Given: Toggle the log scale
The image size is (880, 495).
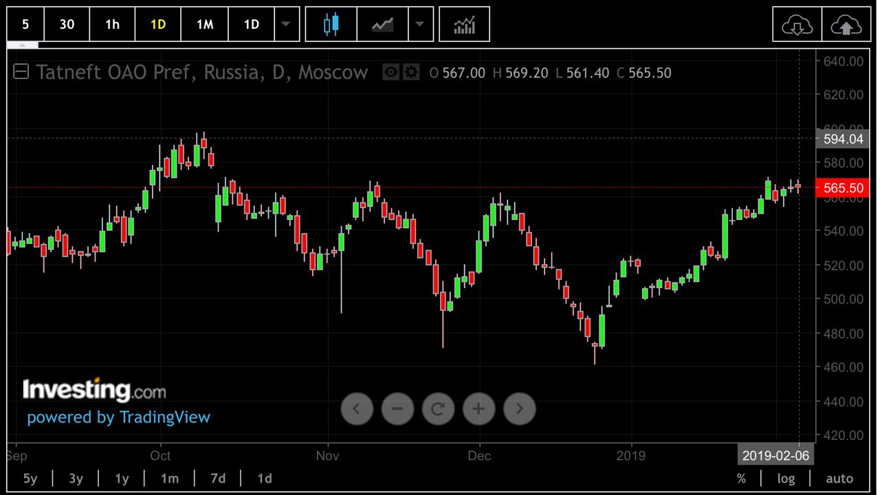Looking at the screenshot, I should click(x=786, y=478).
